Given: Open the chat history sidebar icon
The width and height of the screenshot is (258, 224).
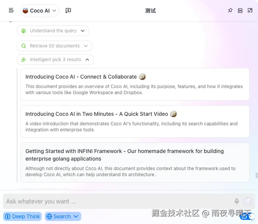Looking at the screenshot, I should point(11,11).
